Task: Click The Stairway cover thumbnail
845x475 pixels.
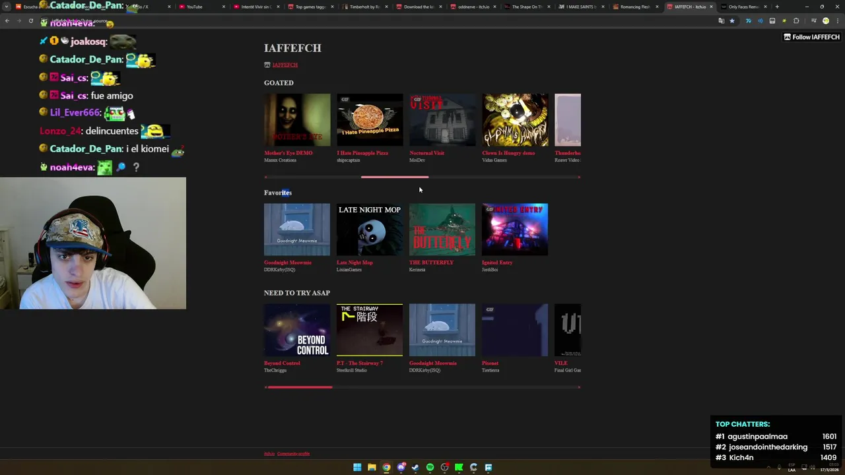Action: pyautogui.click(x=370, y=330)
